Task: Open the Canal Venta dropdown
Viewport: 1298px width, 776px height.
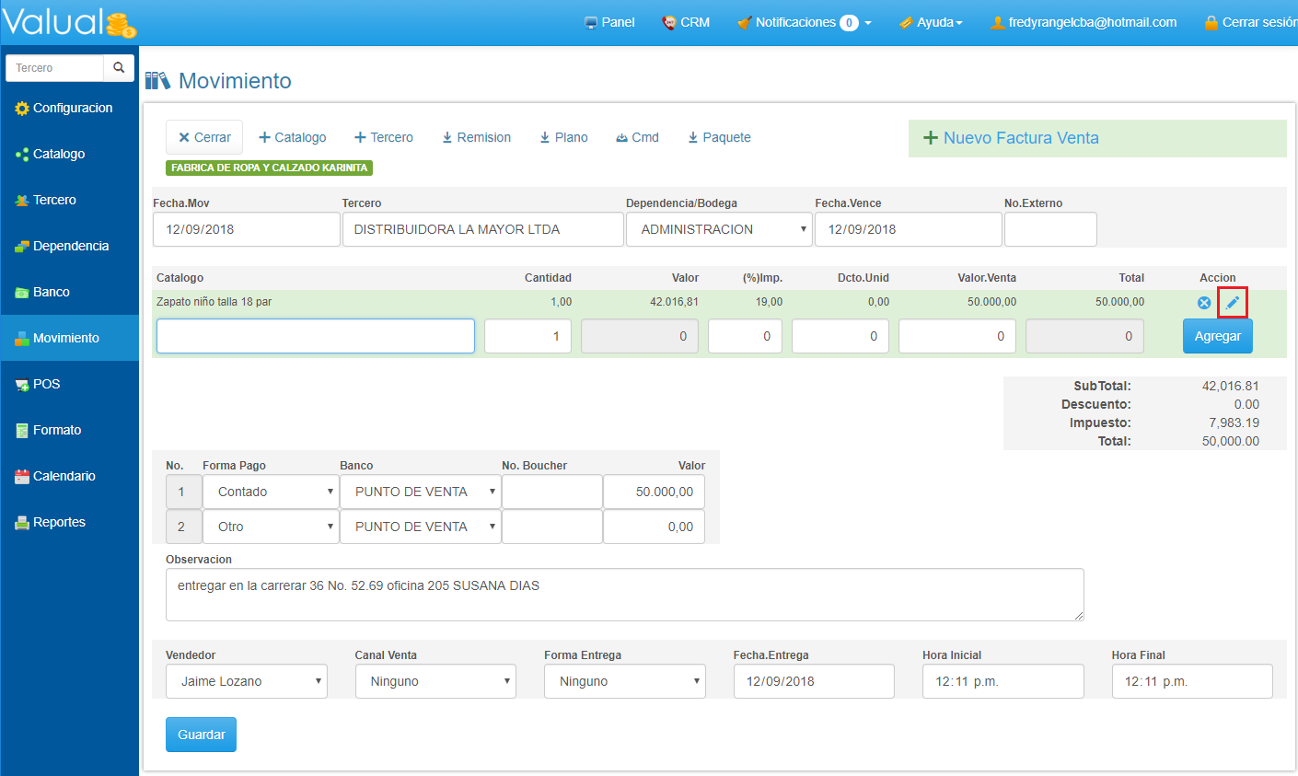Action: click(x=435, y=681)
